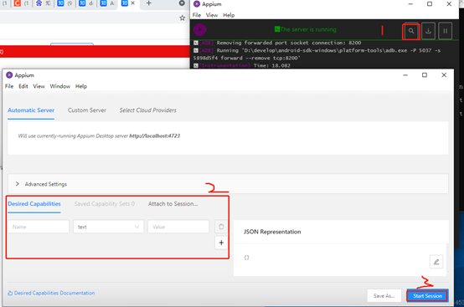The width and height of the screenshot is (464, 307).
Task: Switch to Attach to Session tab
Action: (x=173, y=204)
